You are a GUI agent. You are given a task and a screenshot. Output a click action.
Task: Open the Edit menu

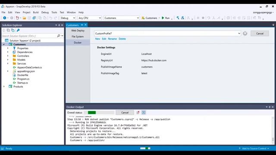click(10, 12)
